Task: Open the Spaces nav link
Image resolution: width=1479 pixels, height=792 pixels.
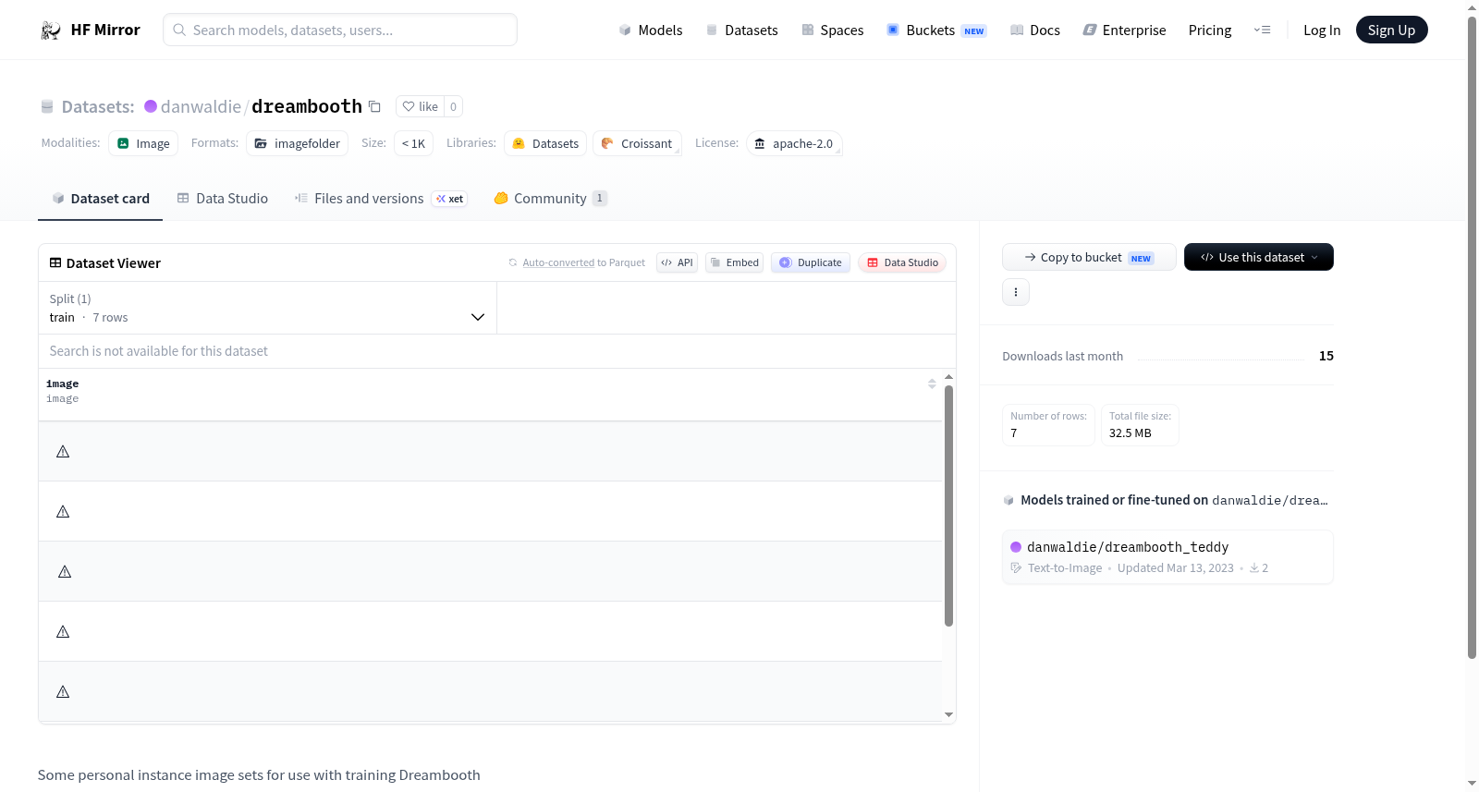Action: 832,30
